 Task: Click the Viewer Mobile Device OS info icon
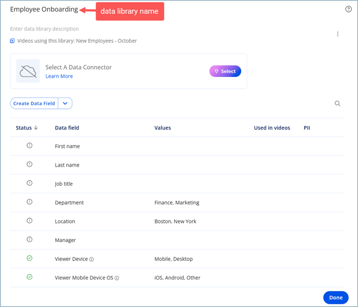click(x=117, y=278)
